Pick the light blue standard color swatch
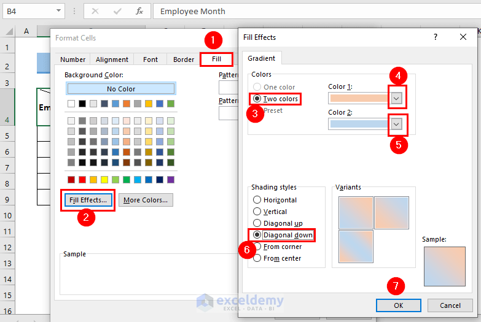This screenshot has width=481, height=322. 138,180
